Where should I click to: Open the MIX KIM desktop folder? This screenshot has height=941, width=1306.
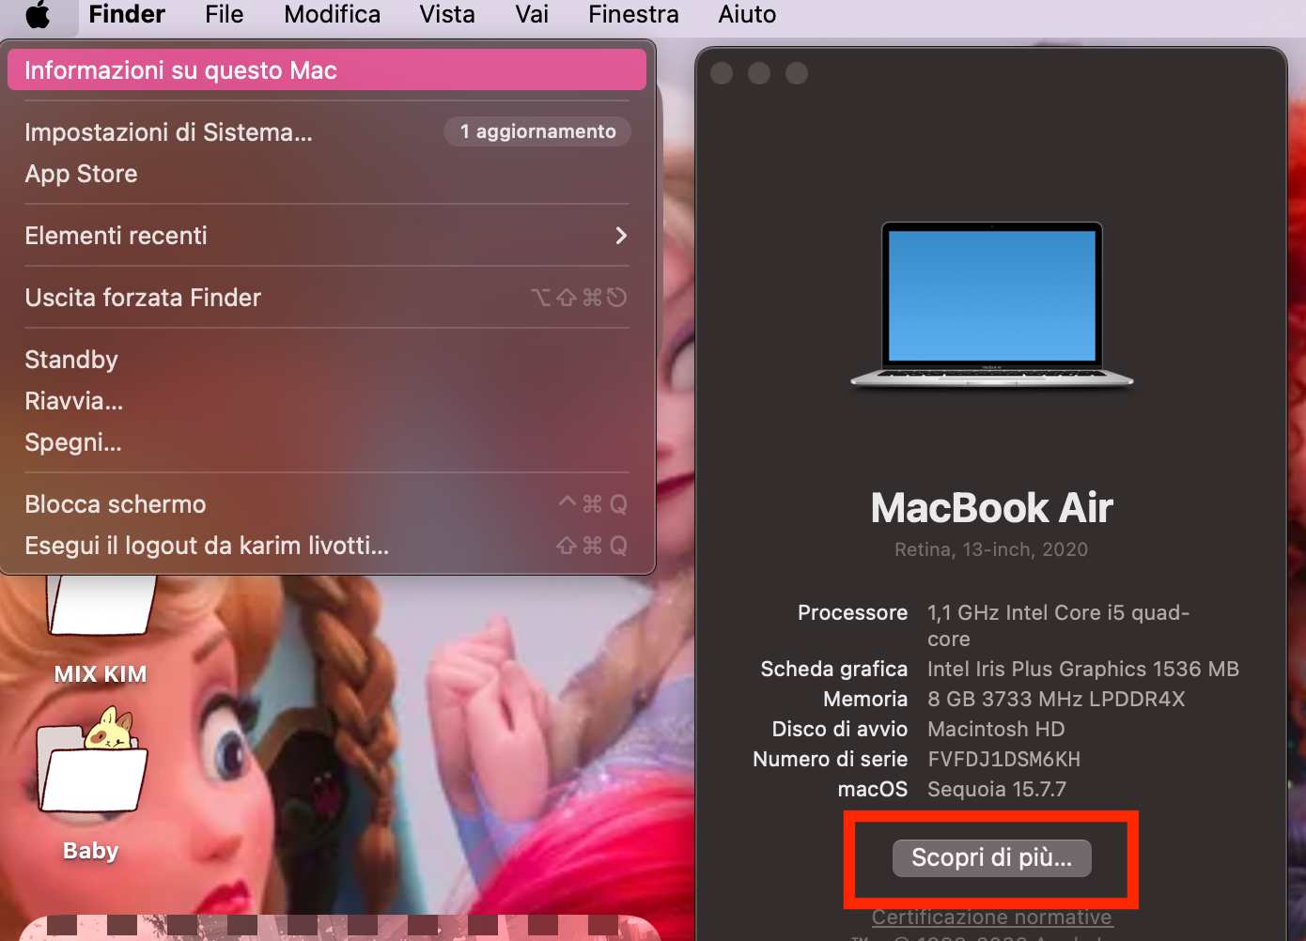(101, 629)
